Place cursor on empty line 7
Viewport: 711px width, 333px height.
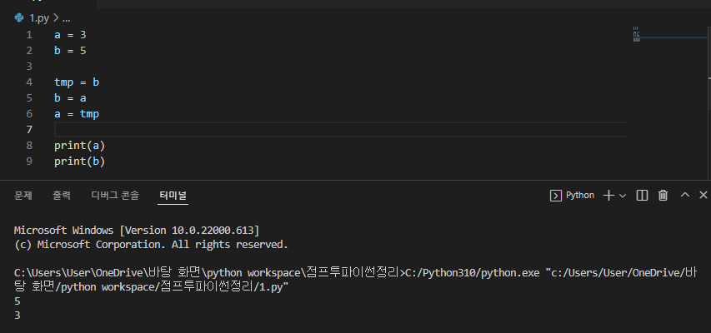point(340,130)
